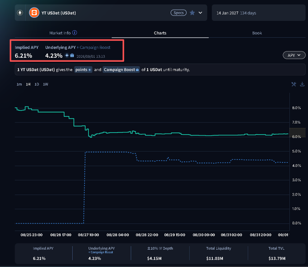Switch to the Book tab

(257, 33)
